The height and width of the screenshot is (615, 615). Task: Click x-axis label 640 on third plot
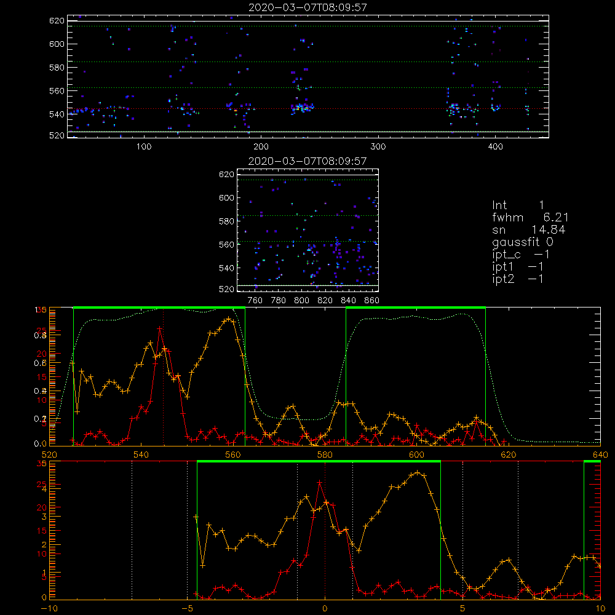[600, 454]
